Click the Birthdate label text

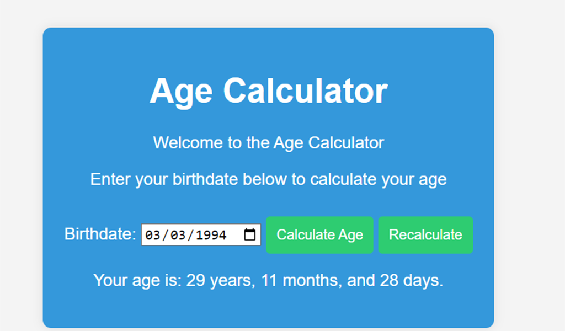pos(99,234)
